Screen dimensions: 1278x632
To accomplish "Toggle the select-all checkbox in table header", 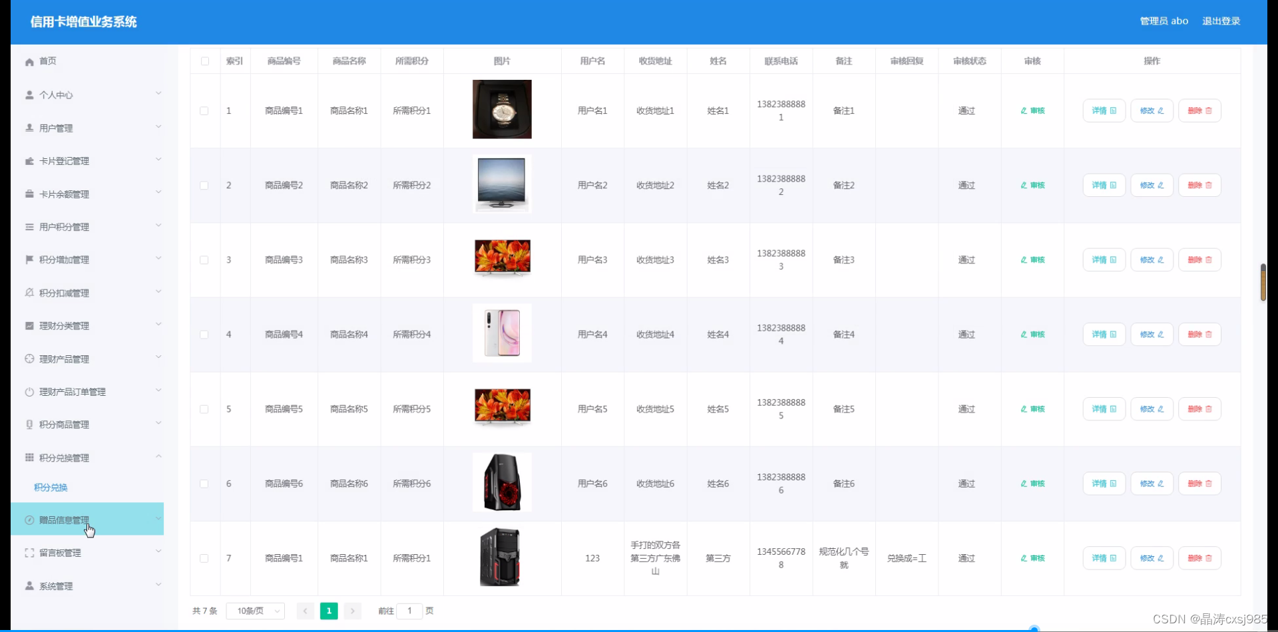I will [x=204, y=61].
